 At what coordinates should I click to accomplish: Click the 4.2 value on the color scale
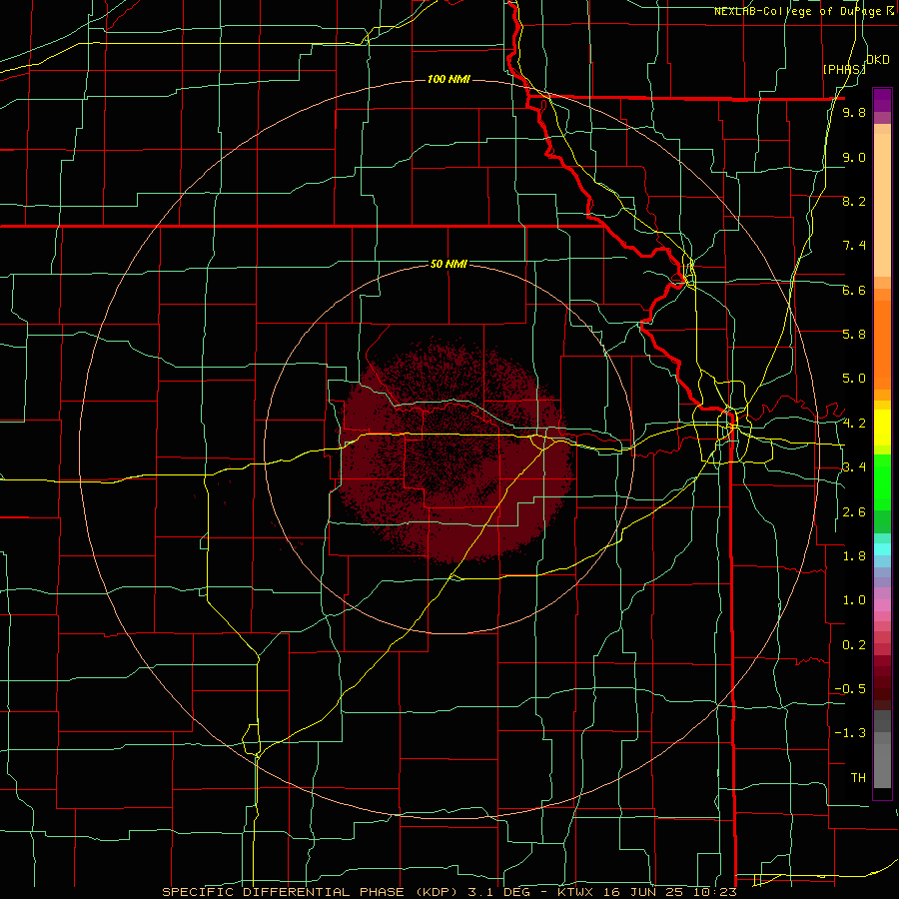[x=854, y=424]
